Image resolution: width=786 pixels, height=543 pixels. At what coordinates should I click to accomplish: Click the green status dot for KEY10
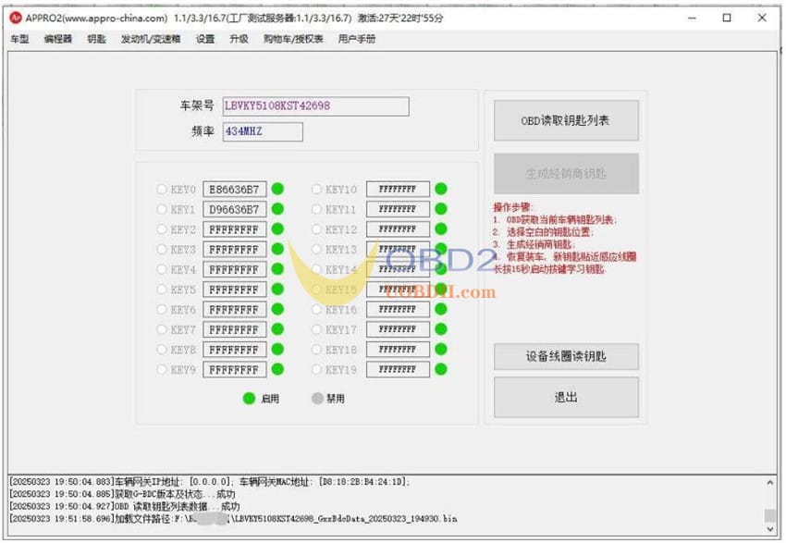(x=440, y=189)
